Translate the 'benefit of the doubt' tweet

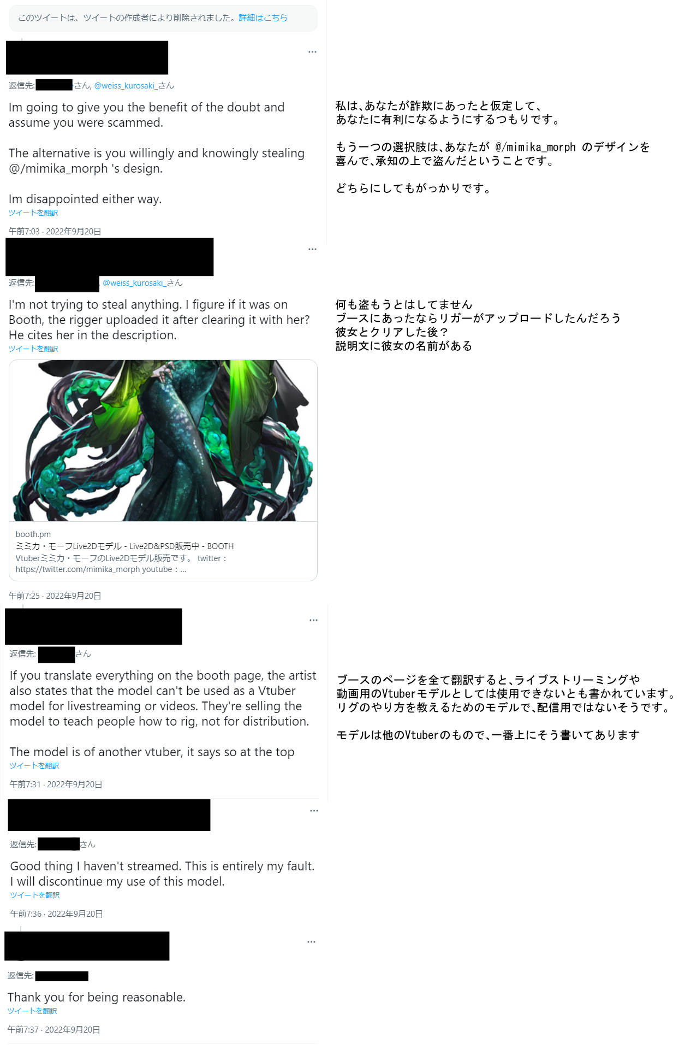pyautogui.click(x=33, y=213)
